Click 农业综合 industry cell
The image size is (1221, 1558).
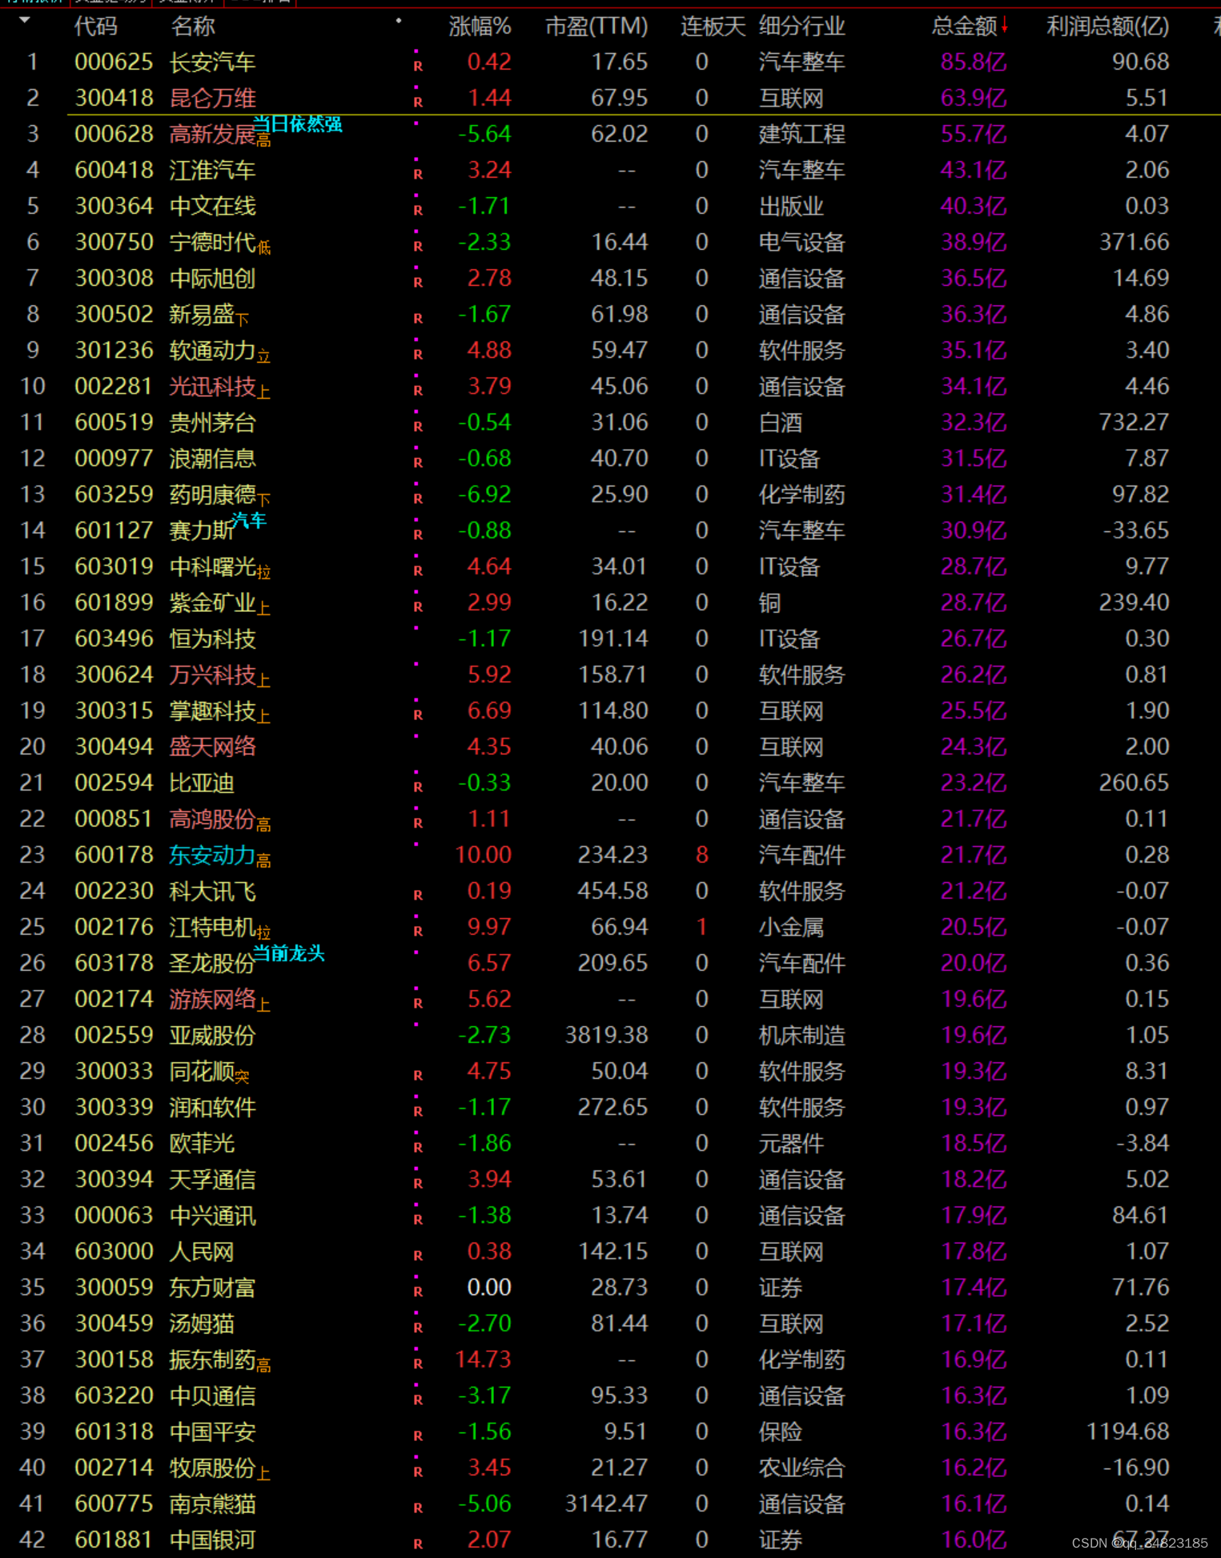[x=801, y=1468]
